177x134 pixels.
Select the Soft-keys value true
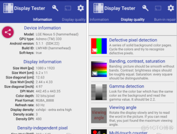[x=39, y=53]
